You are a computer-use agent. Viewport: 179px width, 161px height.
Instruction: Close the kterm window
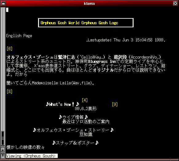click(175, 3)
